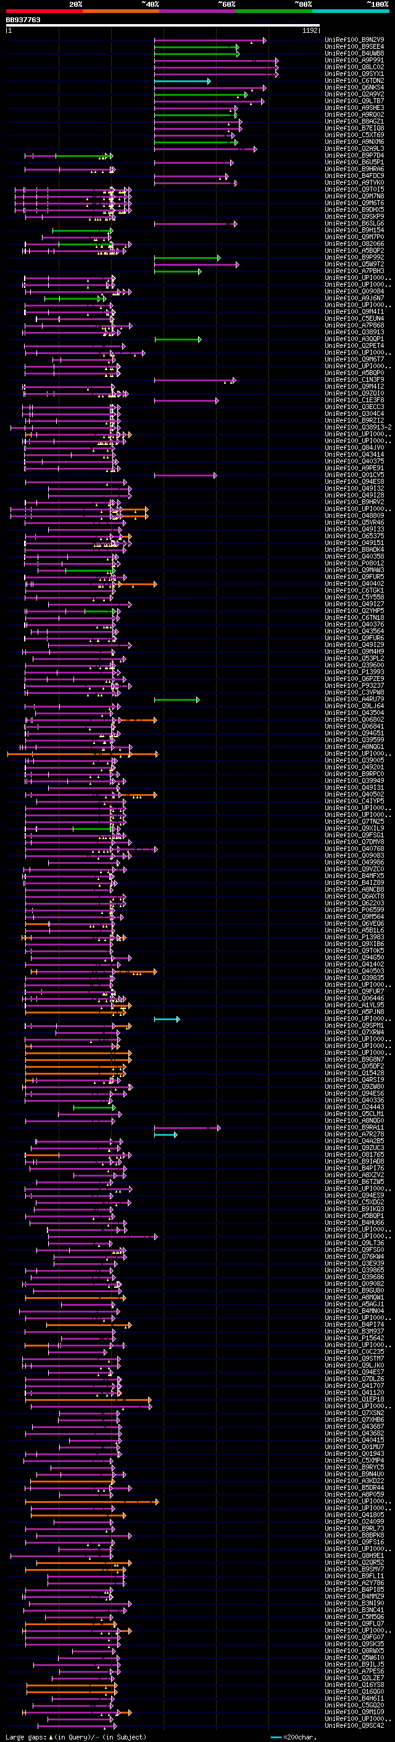395x1742 pixels.
Task: Click label UniRef100_C5EUN4
Action: coord(354,318)
